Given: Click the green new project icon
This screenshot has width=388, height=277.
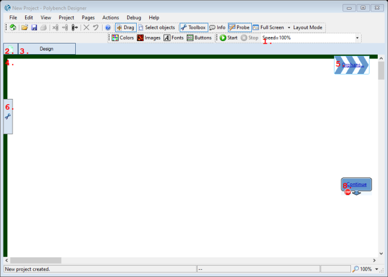Looking at the screenshot, I should click(13, 27).
